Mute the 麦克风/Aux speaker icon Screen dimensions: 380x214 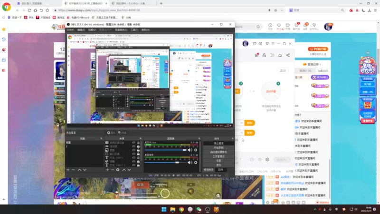[x=190, y=150]
